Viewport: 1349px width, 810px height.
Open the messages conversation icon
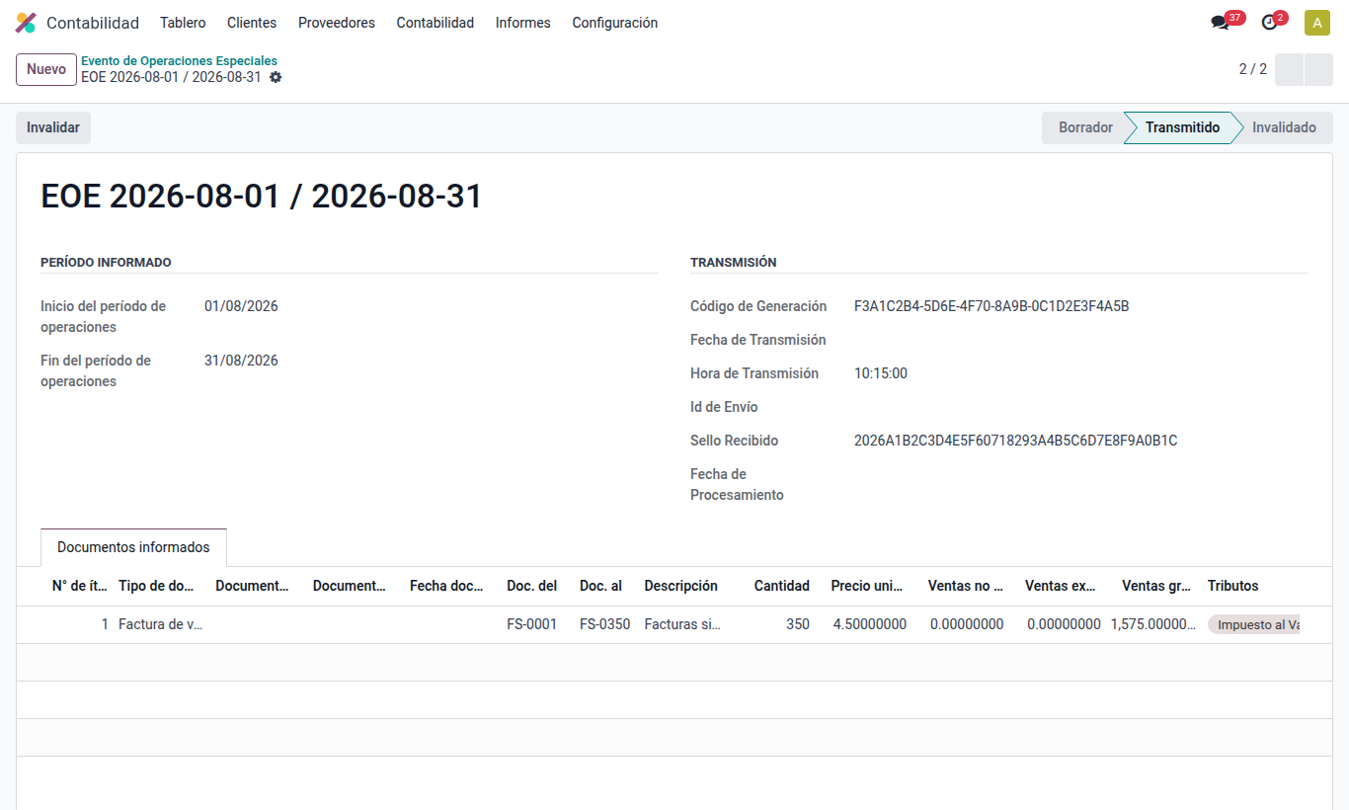[1221, 23]
